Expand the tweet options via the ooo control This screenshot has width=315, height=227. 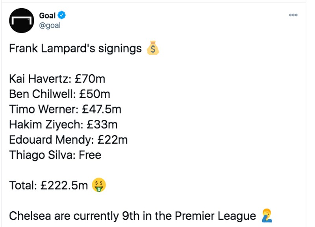click(x=293, y=15)
